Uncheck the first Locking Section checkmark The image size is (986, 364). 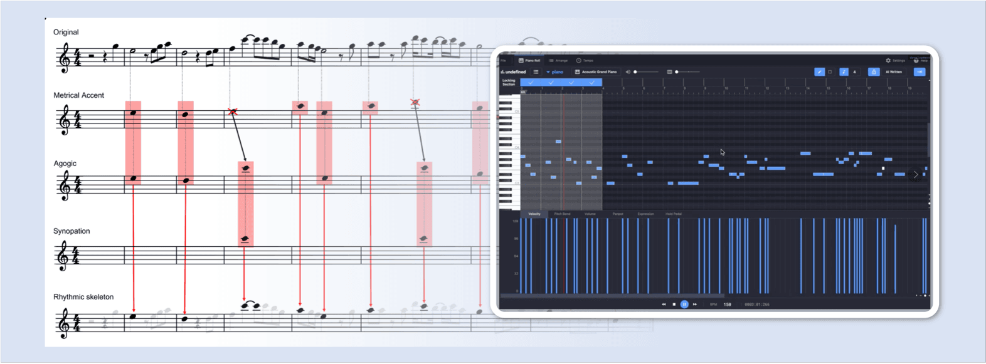(x=531, y=82)
